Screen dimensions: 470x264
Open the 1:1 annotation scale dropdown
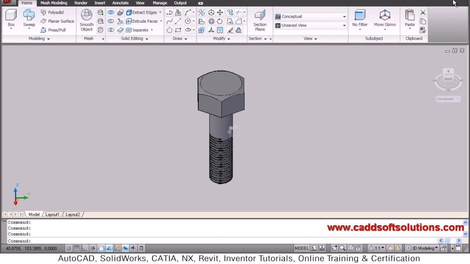[377, 248]
